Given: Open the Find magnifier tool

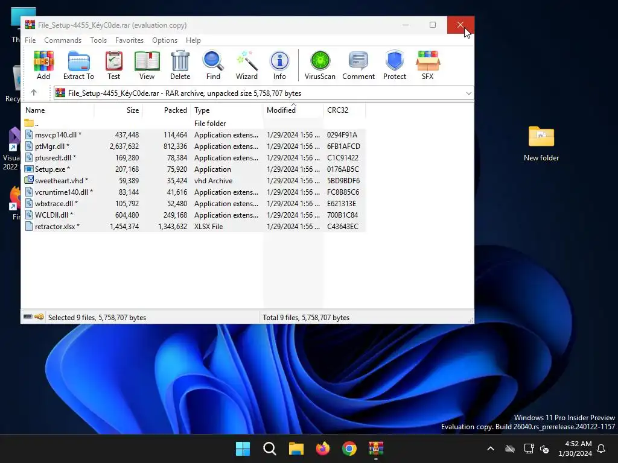Looking at the screenshot, I should click(x=213, y=65).
